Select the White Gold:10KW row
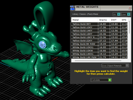 (x=99, y=51)
